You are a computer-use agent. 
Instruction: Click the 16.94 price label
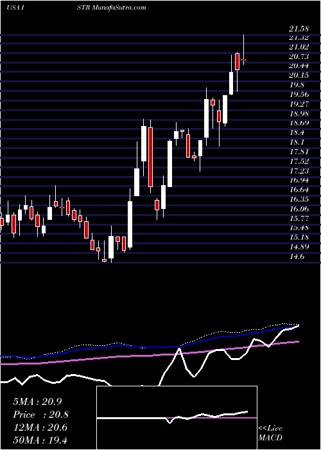299,180
